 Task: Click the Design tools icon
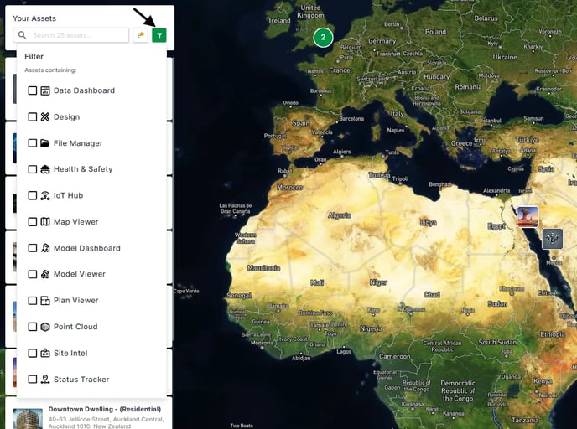click(x=45, y=117)
